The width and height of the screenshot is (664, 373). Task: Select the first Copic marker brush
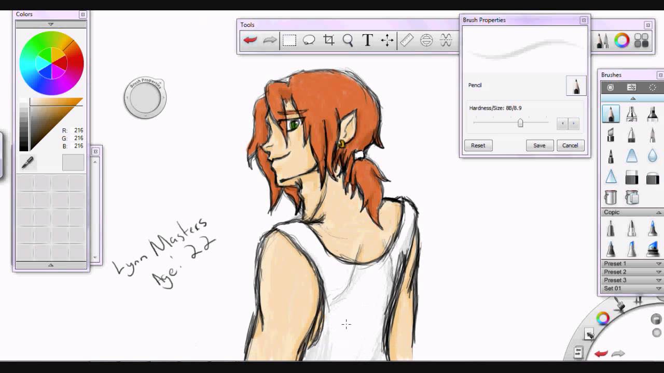pyautogui.click(x=611, y=228)
